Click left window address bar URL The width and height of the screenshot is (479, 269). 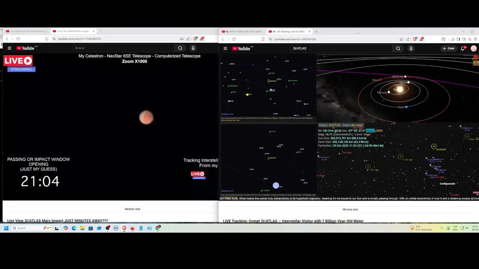(80, 38)
